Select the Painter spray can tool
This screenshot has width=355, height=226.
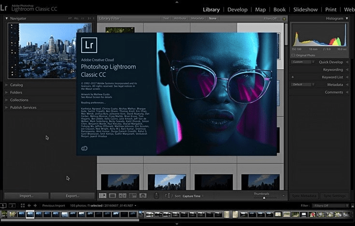[156, 196]
